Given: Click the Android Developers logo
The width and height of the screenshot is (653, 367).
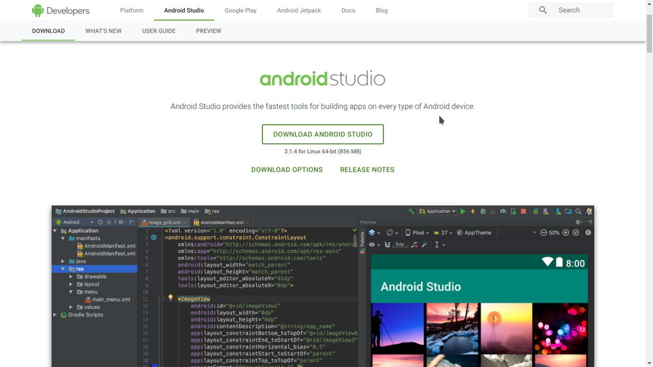Looking at the screenshot, I should [60, 10].
